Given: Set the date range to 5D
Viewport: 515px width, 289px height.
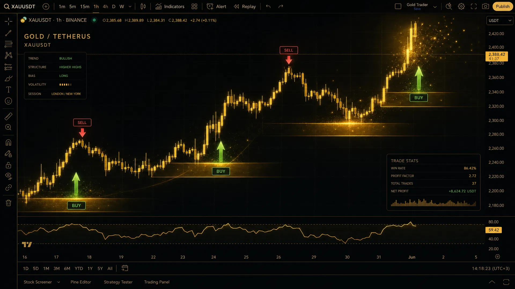Looking at the screenshot, I should (36, 268).
